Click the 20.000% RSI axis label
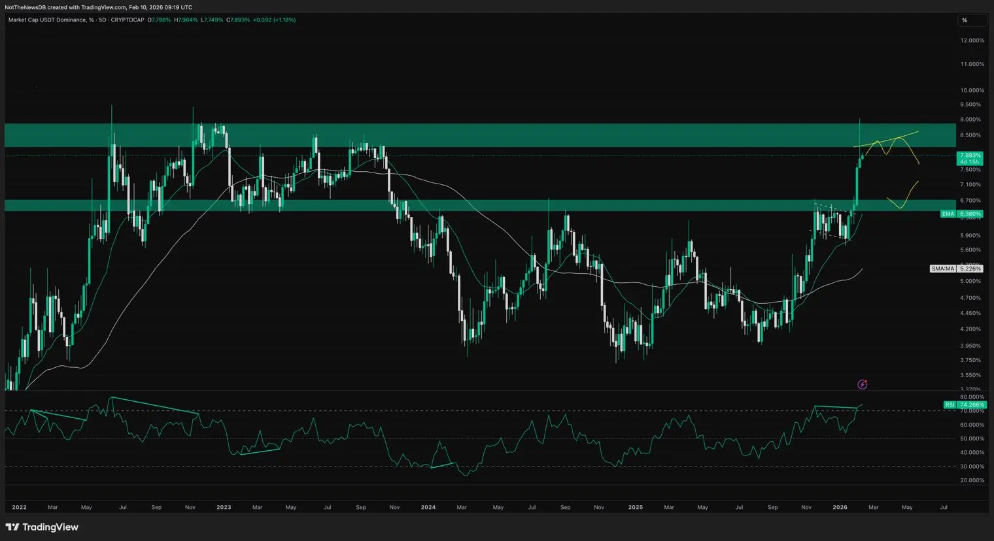This screenshot has width=994, height=541. click(972, 480)
